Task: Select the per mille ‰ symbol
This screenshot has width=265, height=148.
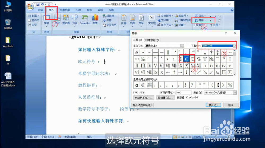Action: (143, 59)
